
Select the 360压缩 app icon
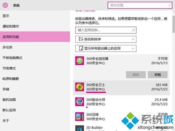(79, 117)
